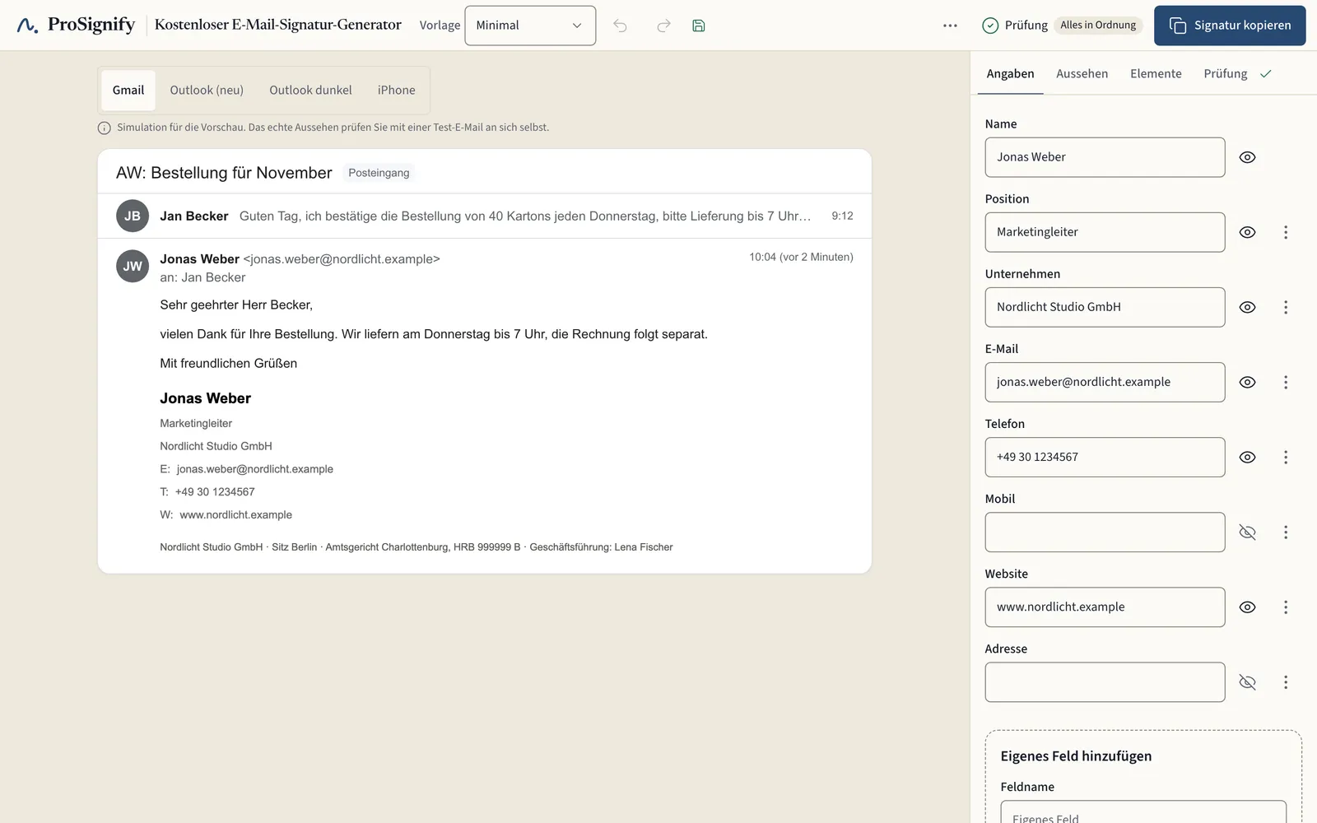
Task: Open options menu for Unternehmen field
Action: click(x=1286, y=307)
